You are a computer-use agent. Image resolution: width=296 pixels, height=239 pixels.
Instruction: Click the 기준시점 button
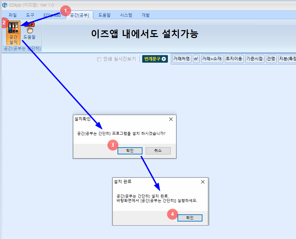tap(255, 59)
